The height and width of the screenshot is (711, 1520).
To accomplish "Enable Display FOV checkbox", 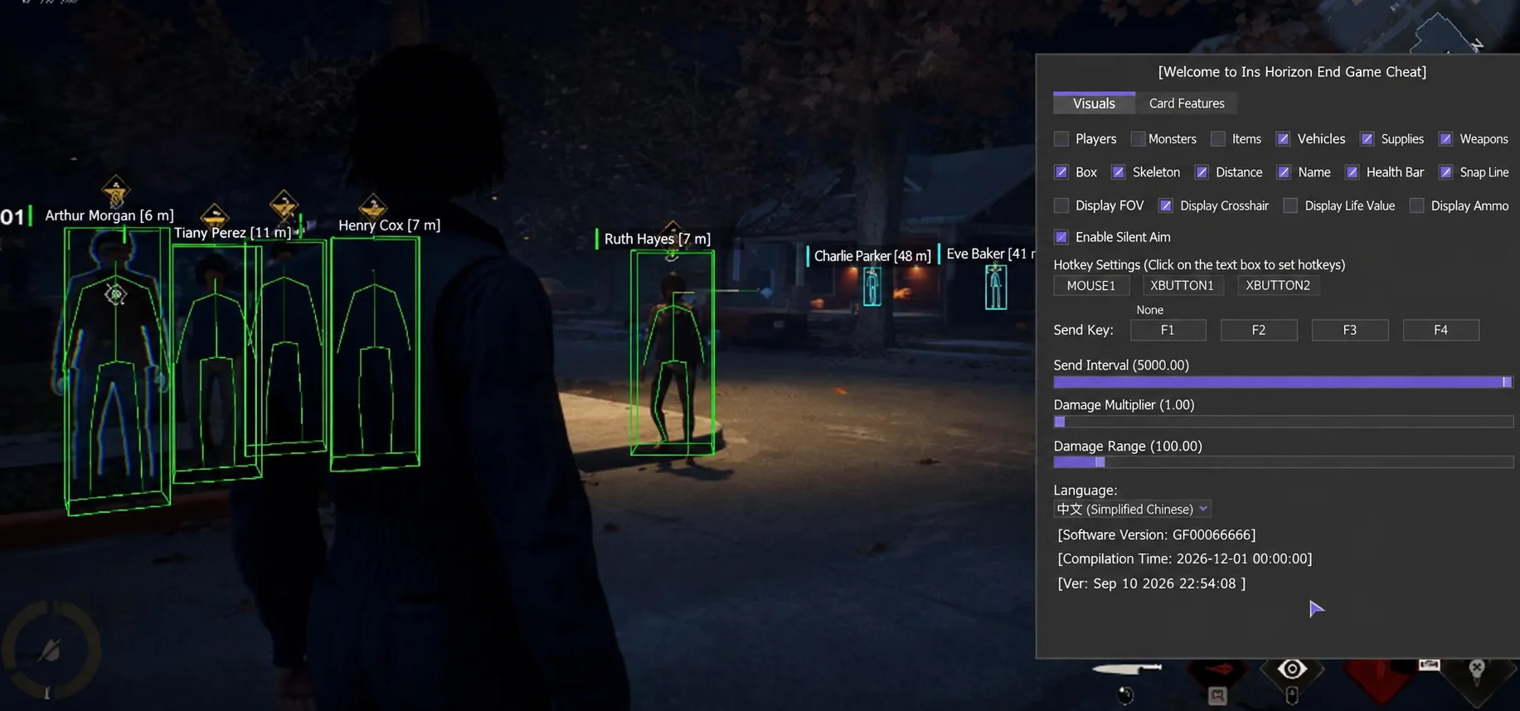I will [1061, 206].
